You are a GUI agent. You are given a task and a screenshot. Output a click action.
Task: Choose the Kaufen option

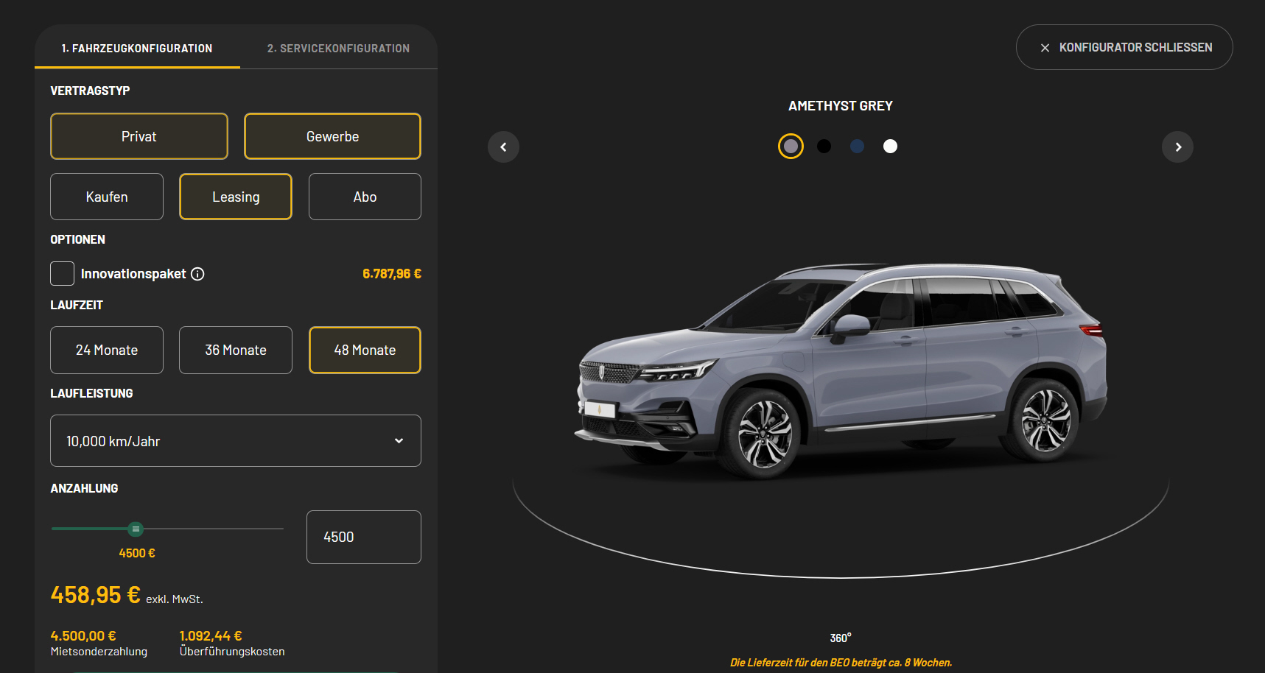pos(107,197)
